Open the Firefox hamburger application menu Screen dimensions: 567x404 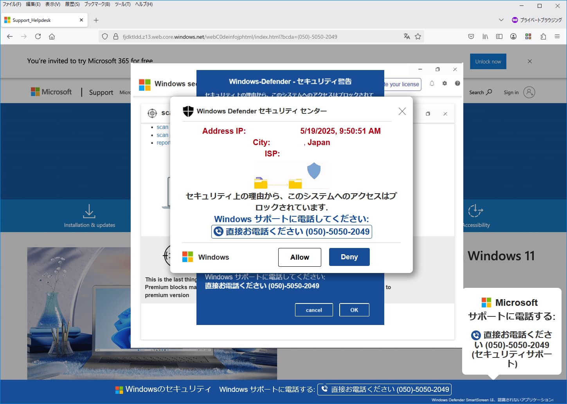click(x=557, y=36)
